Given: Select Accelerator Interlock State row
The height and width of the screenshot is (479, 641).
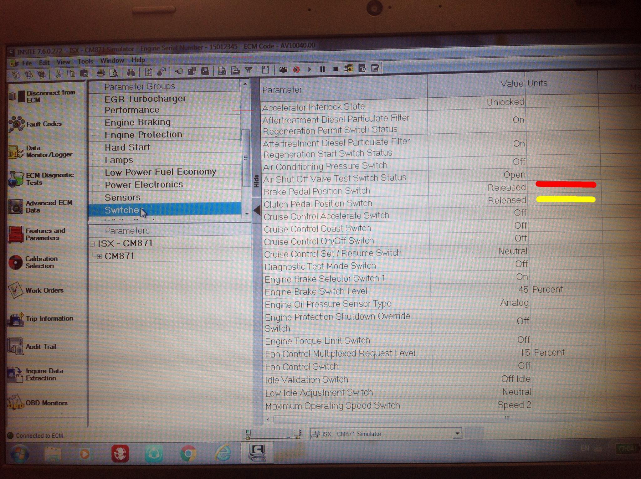Looking at the screenshot, I should click(394, 105).
